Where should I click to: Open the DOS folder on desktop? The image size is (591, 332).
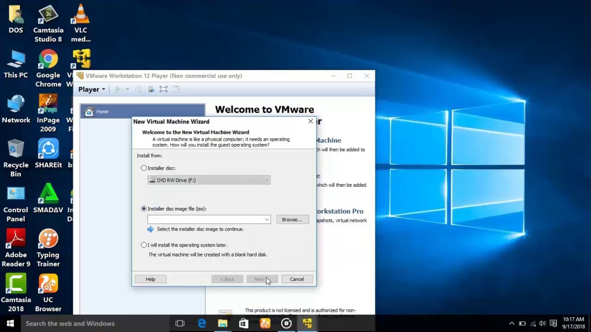(x=16, y=19)
